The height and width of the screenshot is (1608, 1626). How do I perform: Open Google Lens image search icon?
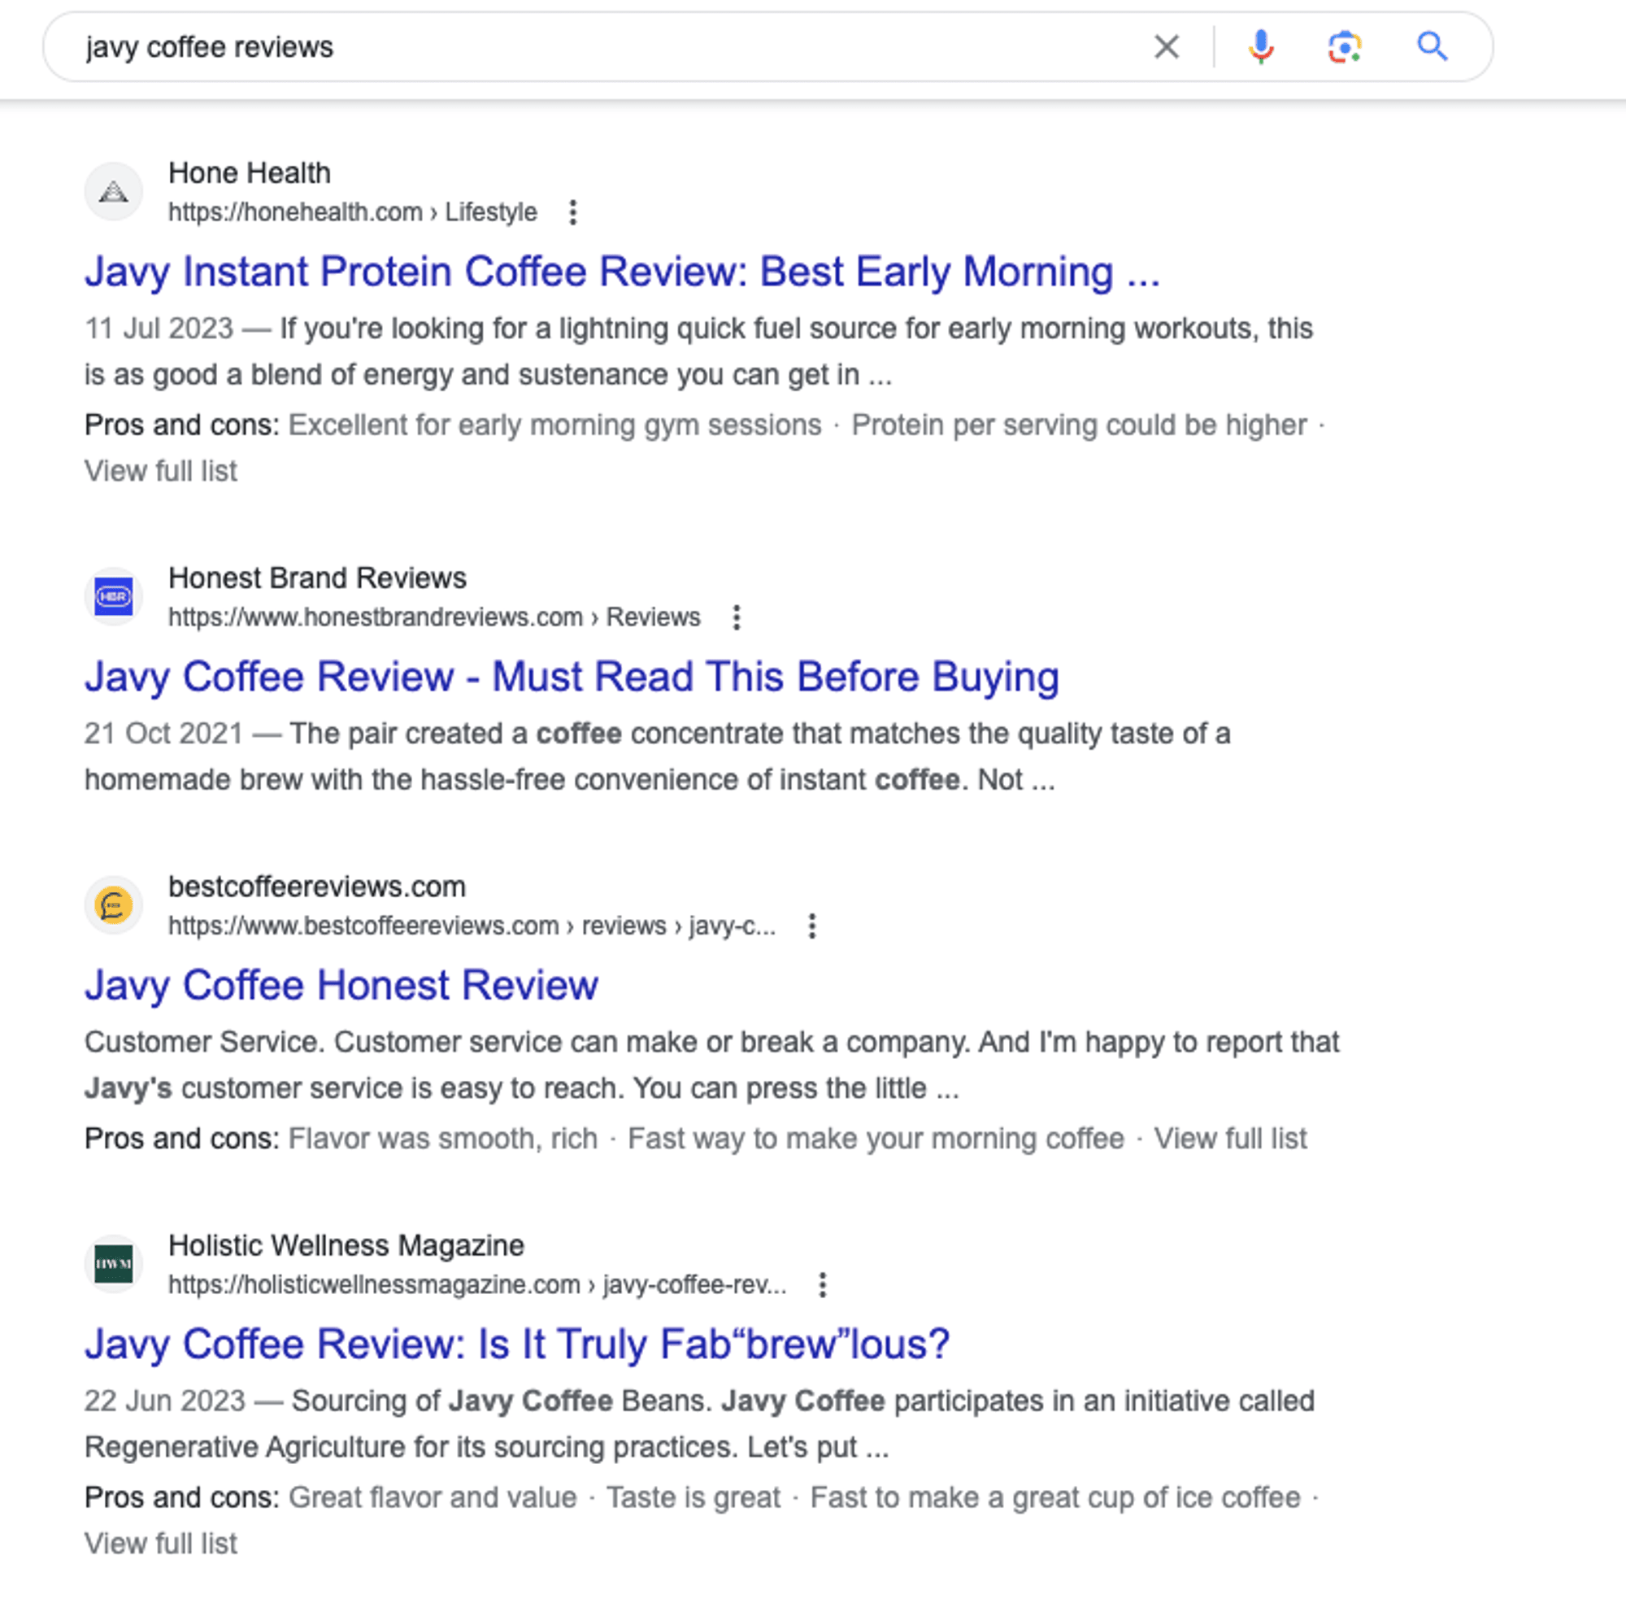pos(1345,47)
